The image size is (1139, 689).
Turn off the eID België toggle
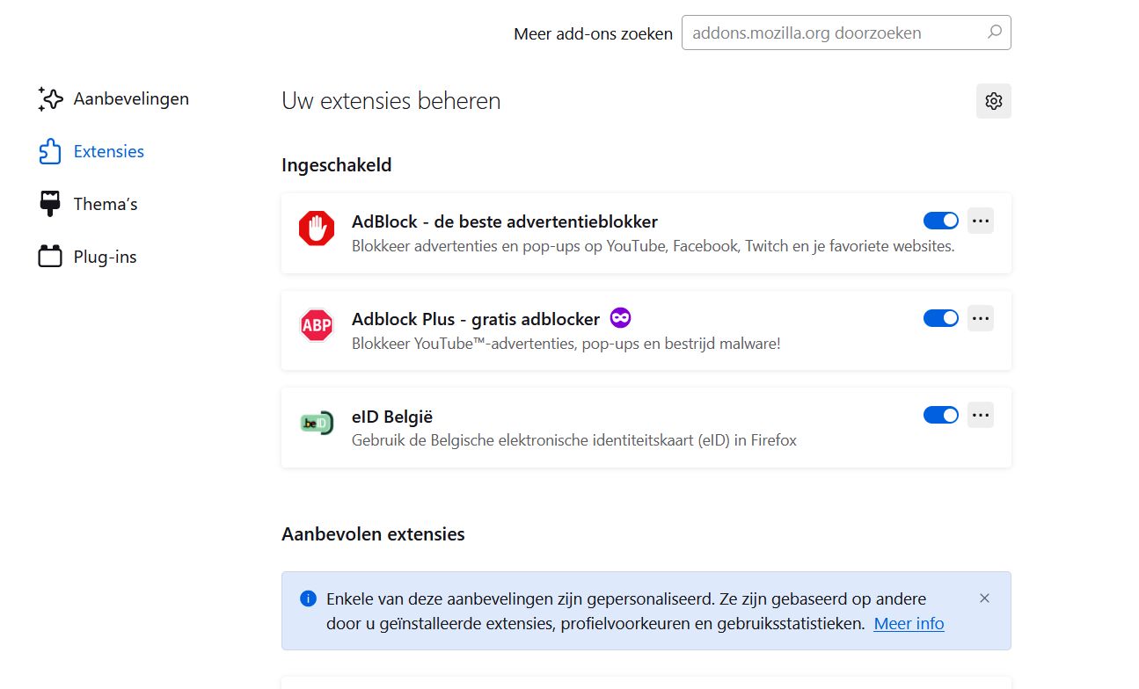tap(940, 415)
